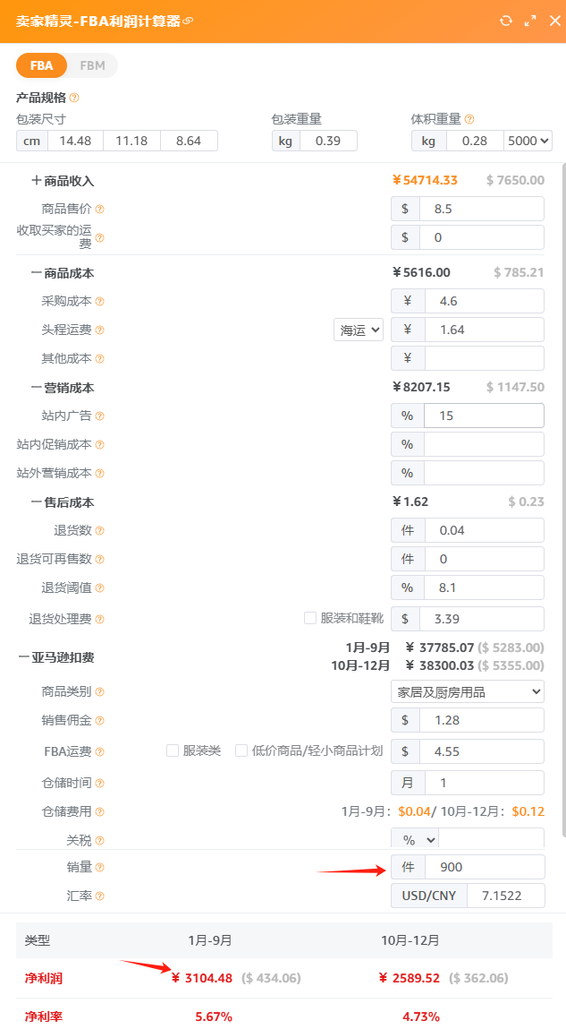This screenshot has height=1029, width=566.
Task: Open the 关税 percent unit dropdown
Action: coord(415,840)
